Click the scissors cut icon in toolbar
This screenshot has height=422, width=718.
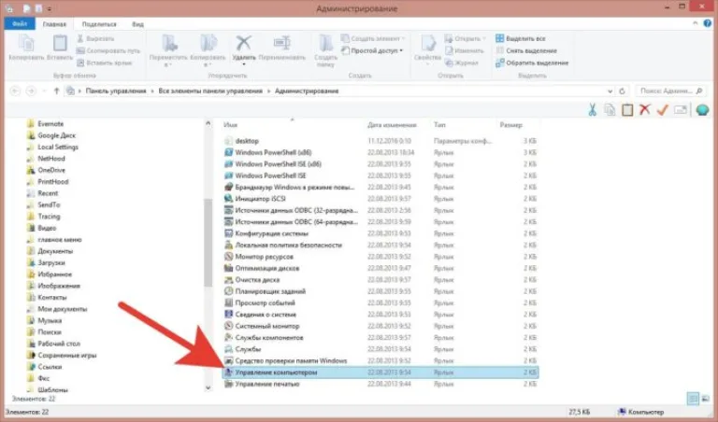click(592, 110)
